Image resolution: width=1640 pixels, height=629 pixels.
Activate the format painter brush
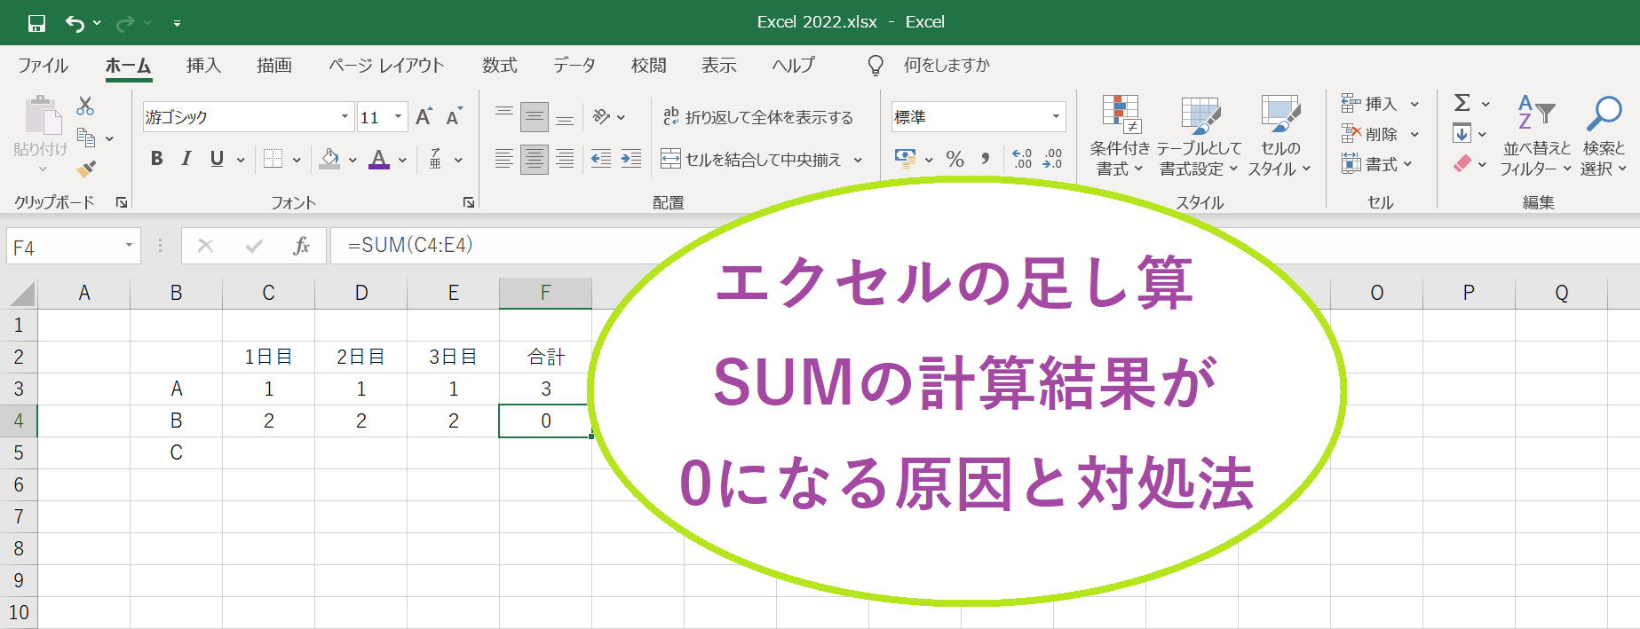[x=86, y=168]
